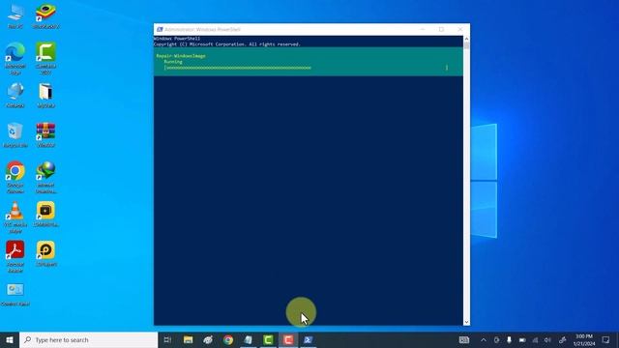Open Task View on taskbar

167,339
